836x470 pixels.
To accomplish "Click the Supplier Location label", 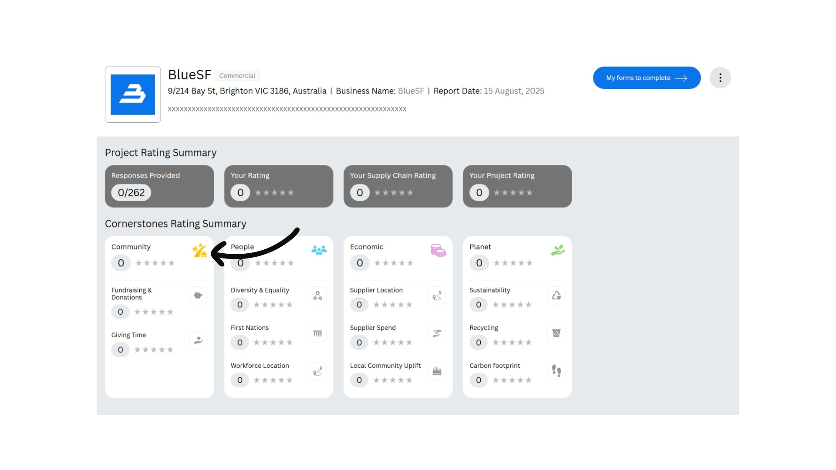I will tap(376, 290).
